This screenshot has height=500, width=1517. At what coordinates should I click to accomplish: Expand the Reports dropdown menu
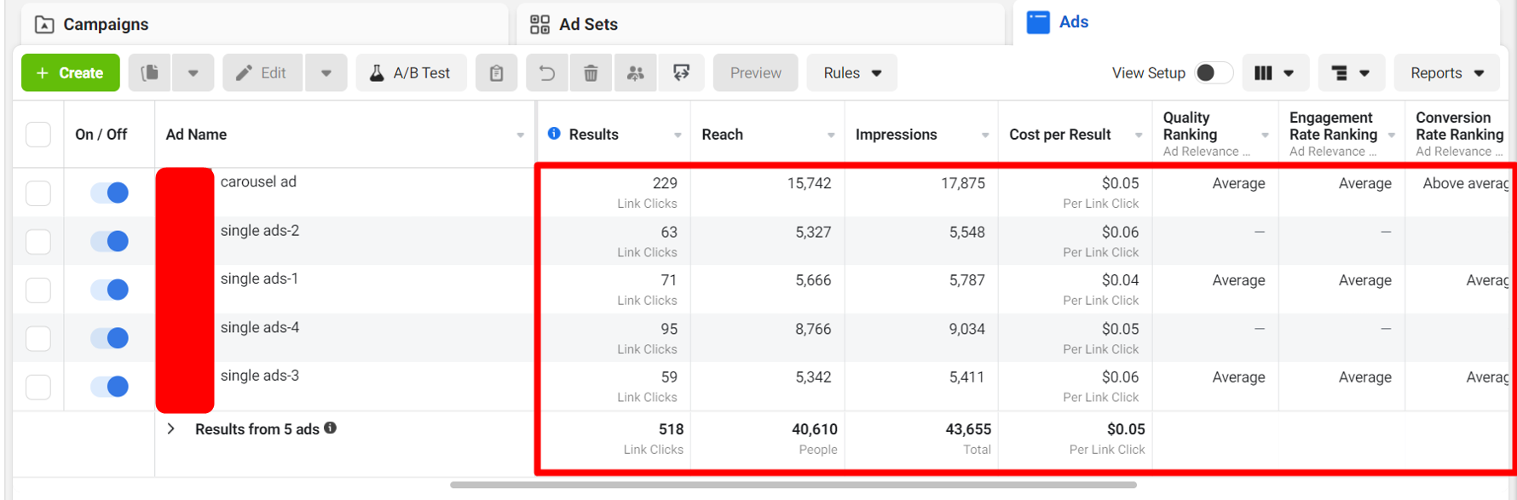pos(1446,73)
